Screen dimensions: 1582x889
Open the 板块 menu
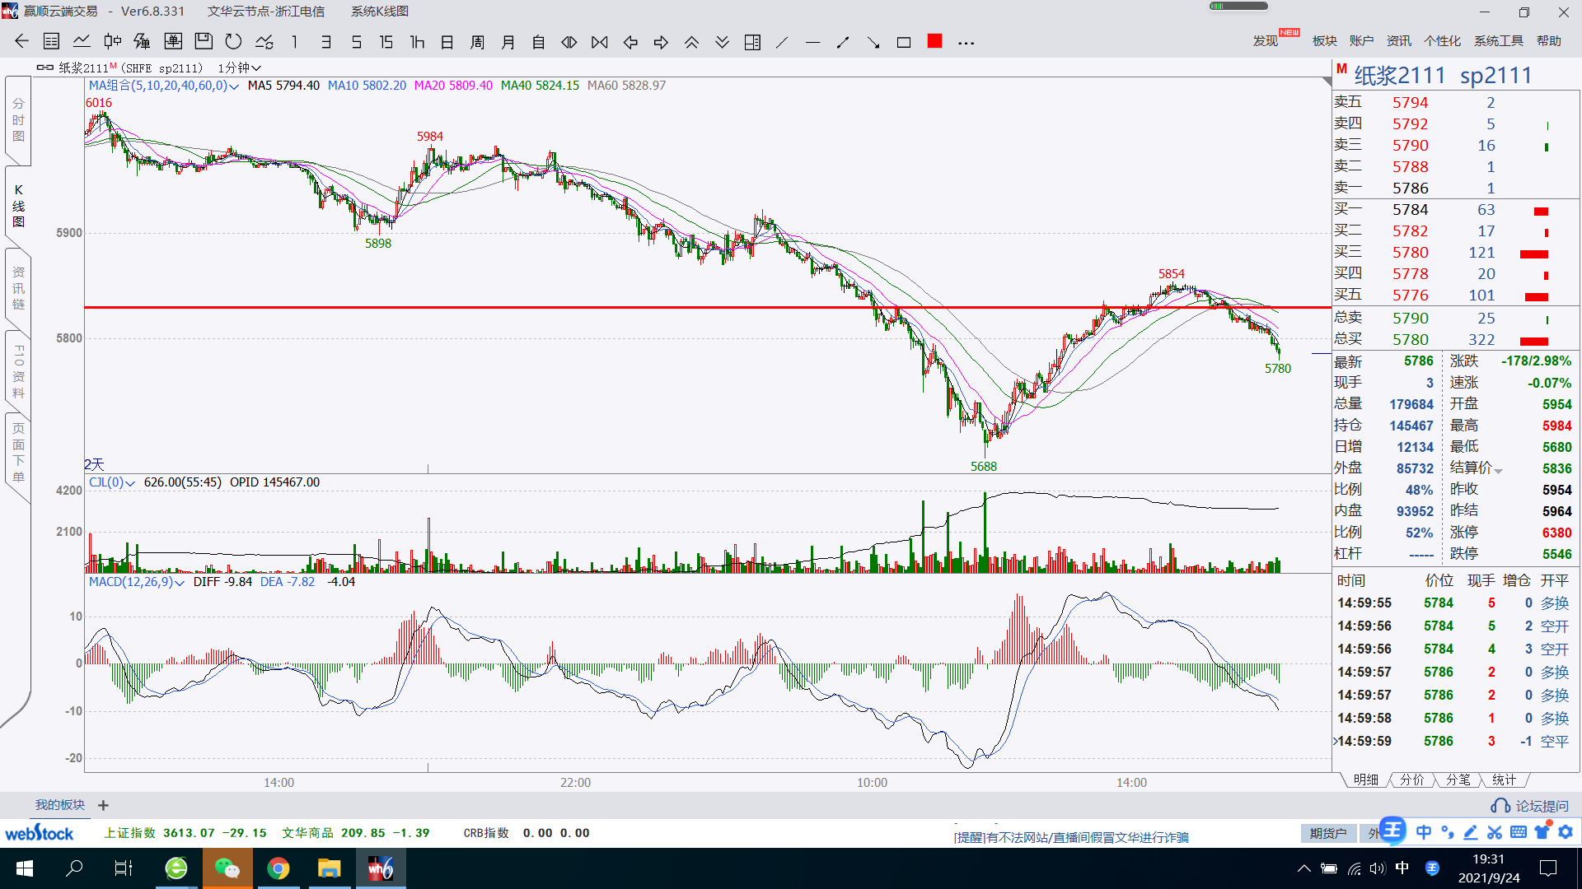click(x=1324, y=40)
